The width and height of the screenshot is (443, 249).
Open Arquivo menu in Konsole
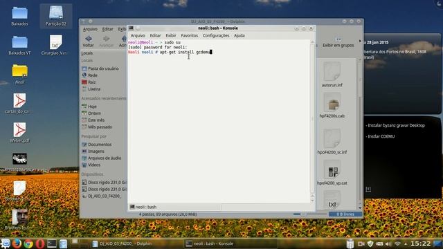pos(138,35)
